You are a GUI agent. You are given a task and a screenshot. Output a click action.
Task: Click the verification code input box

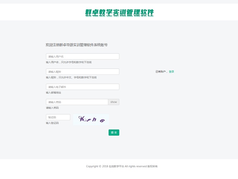[x=58, y=117]
